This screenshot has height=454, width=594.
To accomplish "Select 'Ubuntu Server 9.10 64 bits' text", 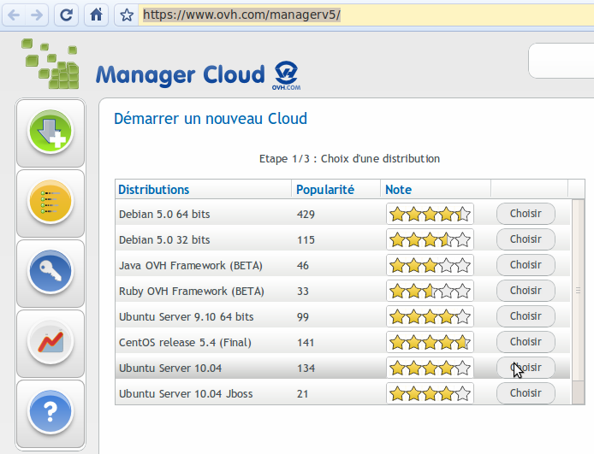I will (x=186, y=317).
